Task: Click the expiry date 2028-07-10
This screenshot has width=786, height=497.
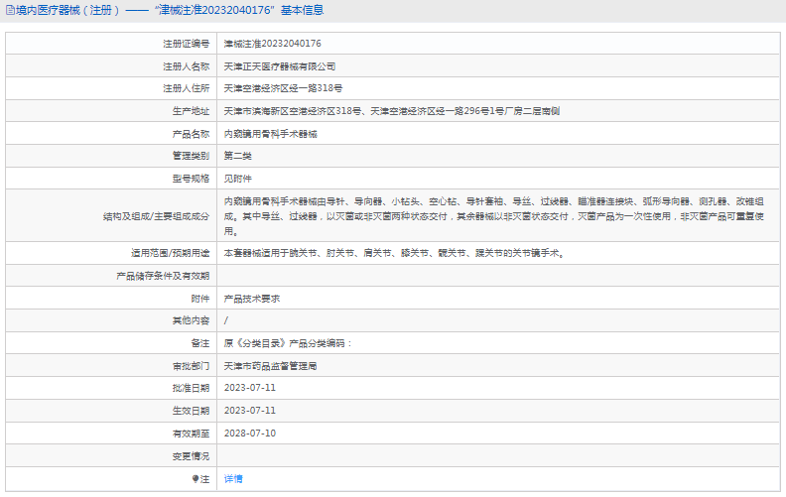Action: [x=250, y=434]
